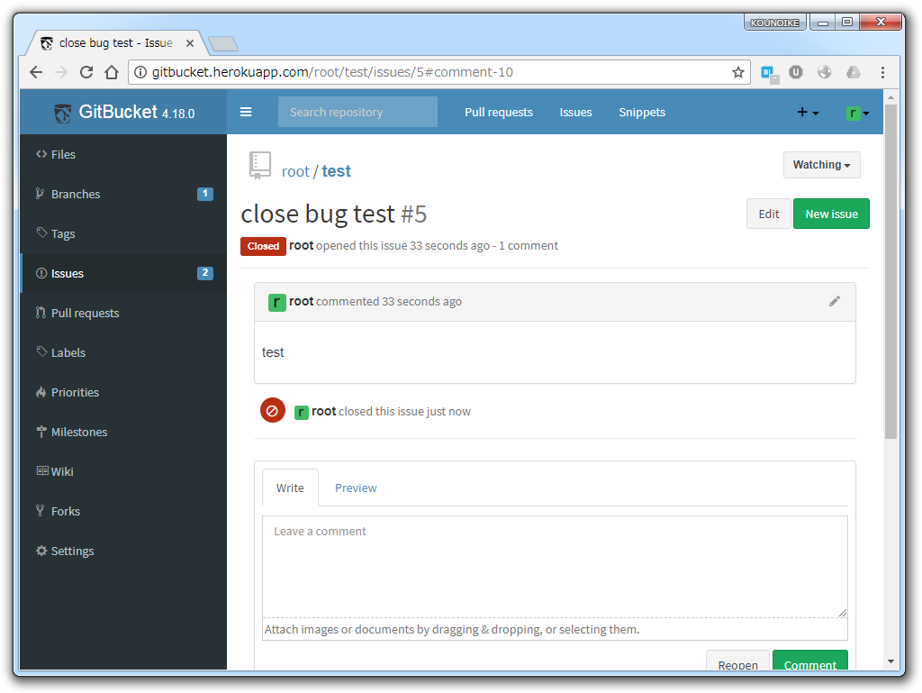922x693 pixels.
Task: Click the New issue button
Action: (x=831, y=214)
